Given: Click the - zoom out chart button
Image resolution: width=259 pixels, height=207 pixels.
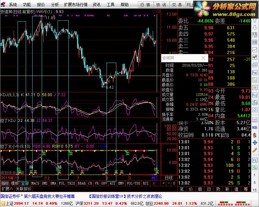Looking at the screenshot, I should (x=169, y=183).
